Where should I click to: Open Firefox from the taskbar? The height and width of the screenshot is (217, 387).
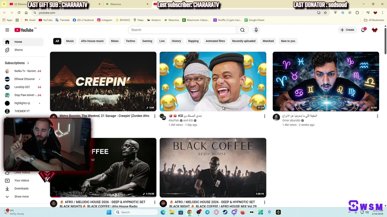[x=243, y=212]
